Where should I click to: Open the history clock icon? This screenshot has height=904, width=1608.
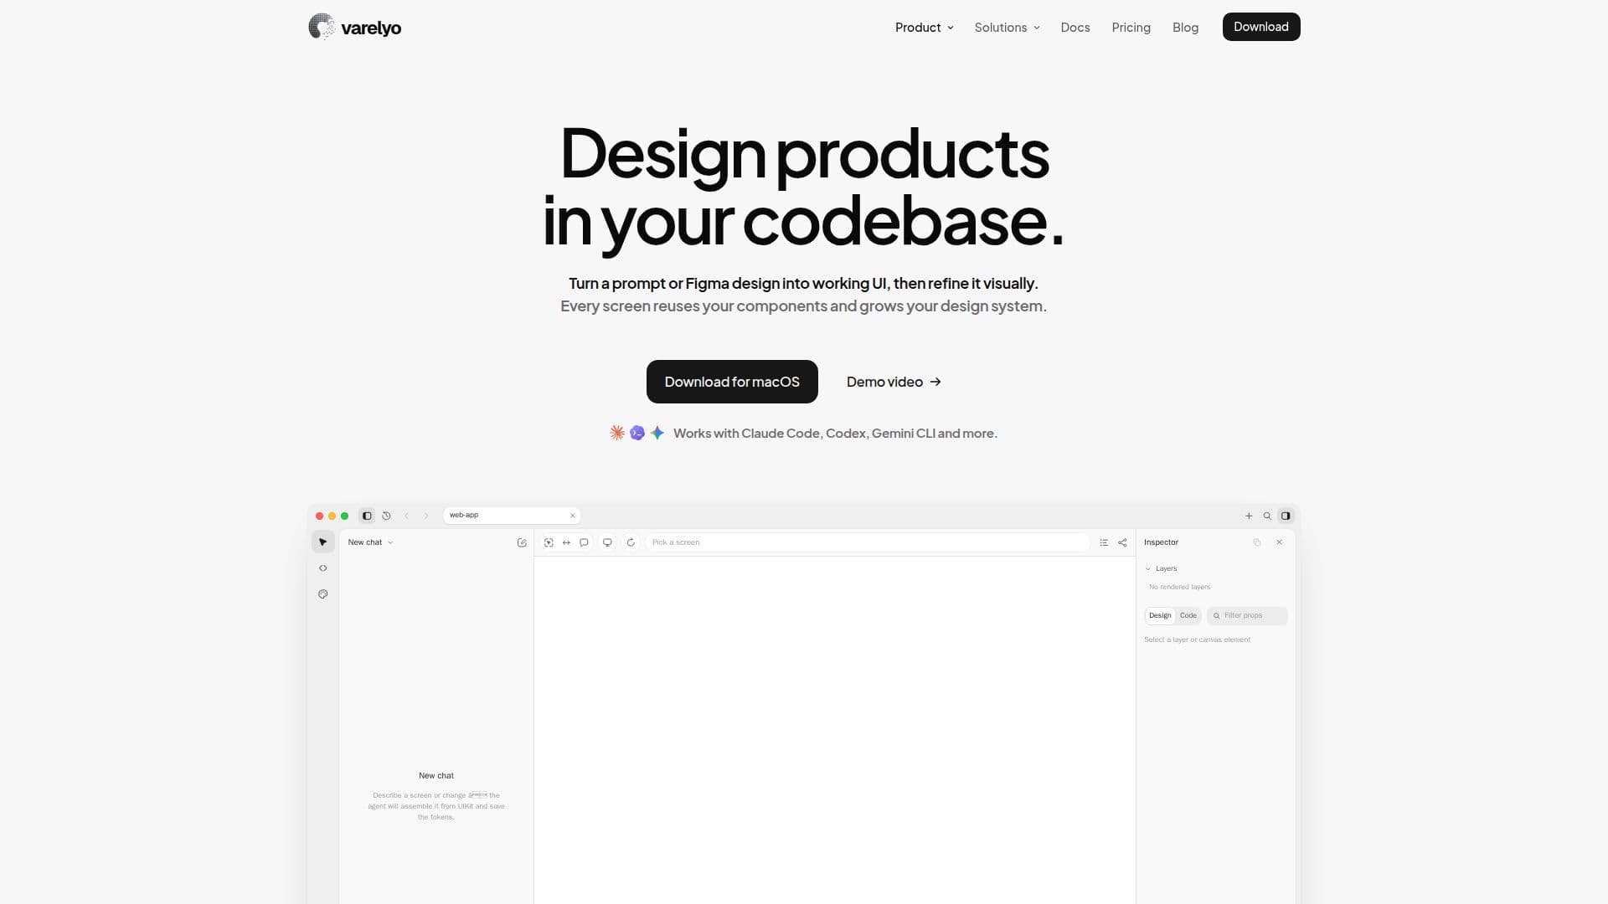[x=386, y=516]
